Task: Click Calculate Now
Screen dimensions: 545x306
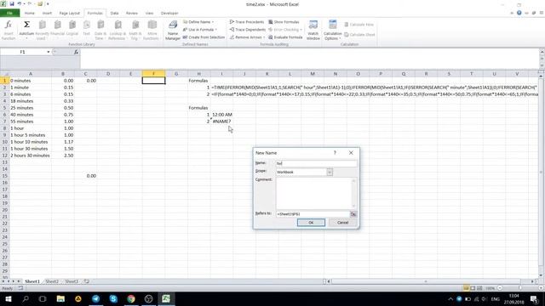Action: tap(359, 25)
